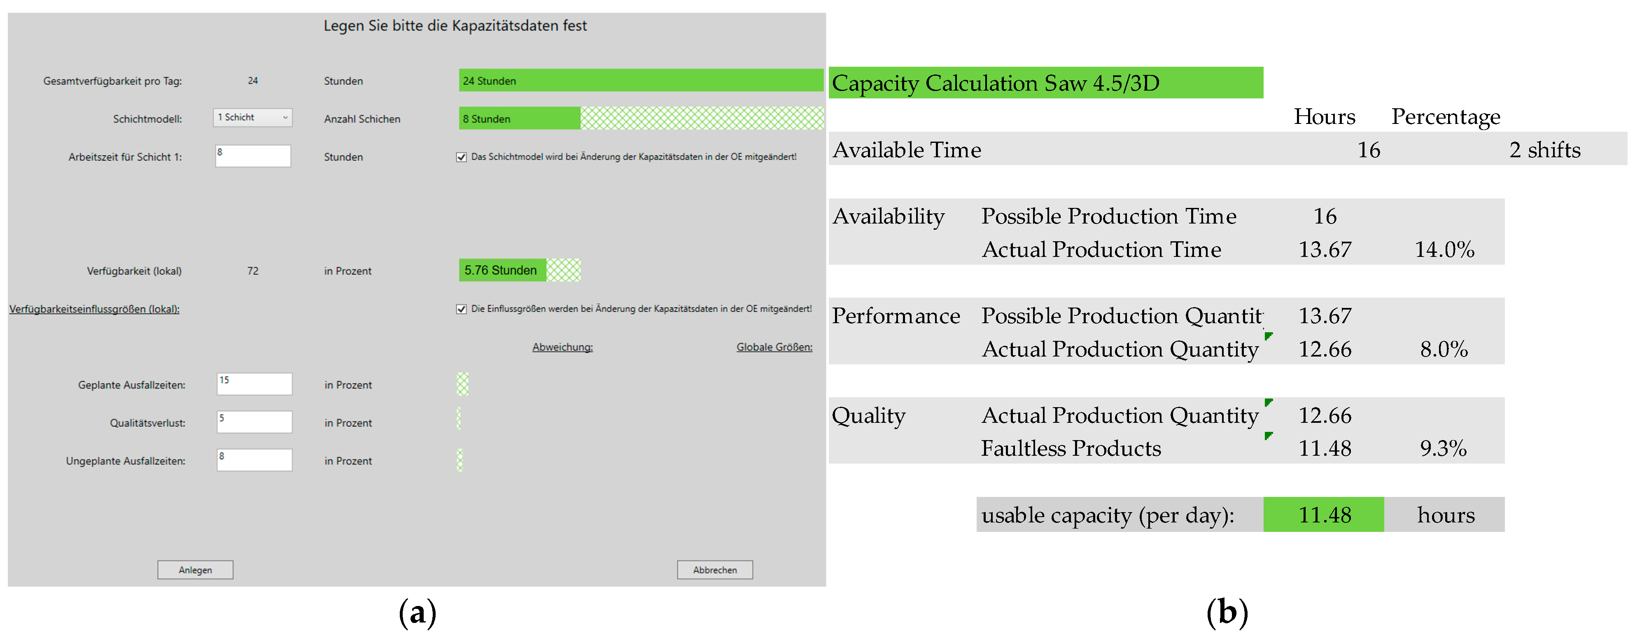Open the Schichtmodell dropdown
The height and width of the screenshot is (641, 1635).
[x=253, y=117]
